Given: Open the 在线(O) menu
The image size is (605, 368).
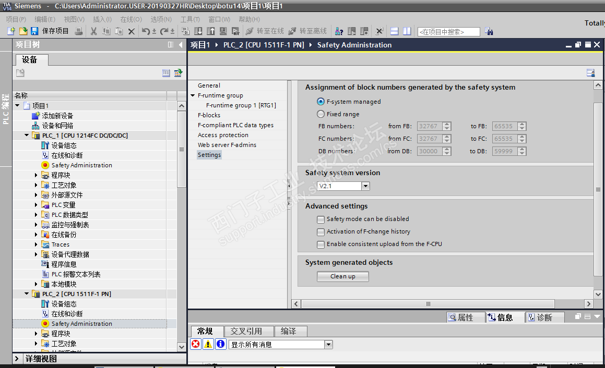Looking at the screenshot, I should (131, 19).
